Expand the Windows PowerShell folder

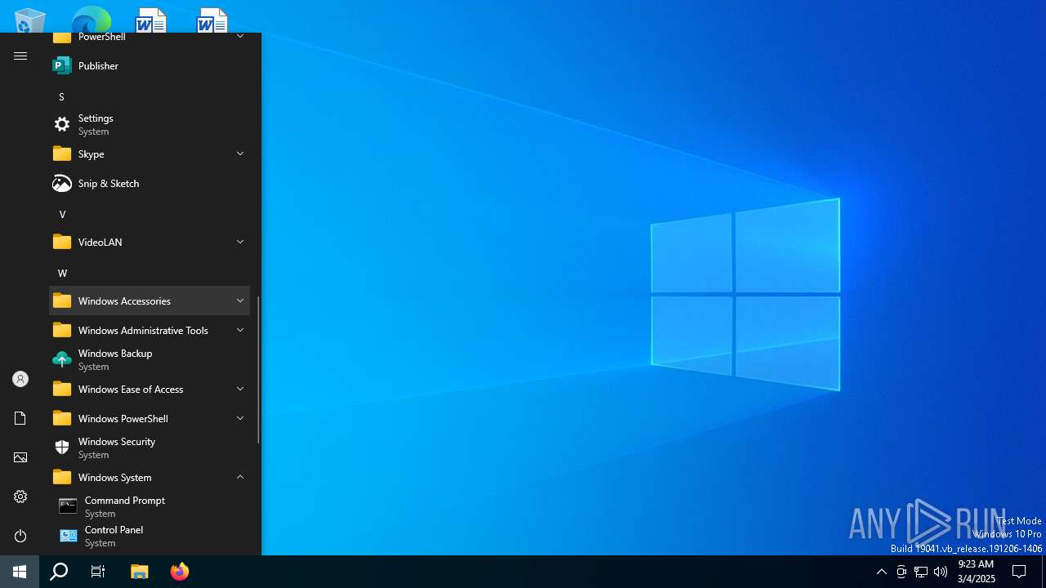click(150, 418)
